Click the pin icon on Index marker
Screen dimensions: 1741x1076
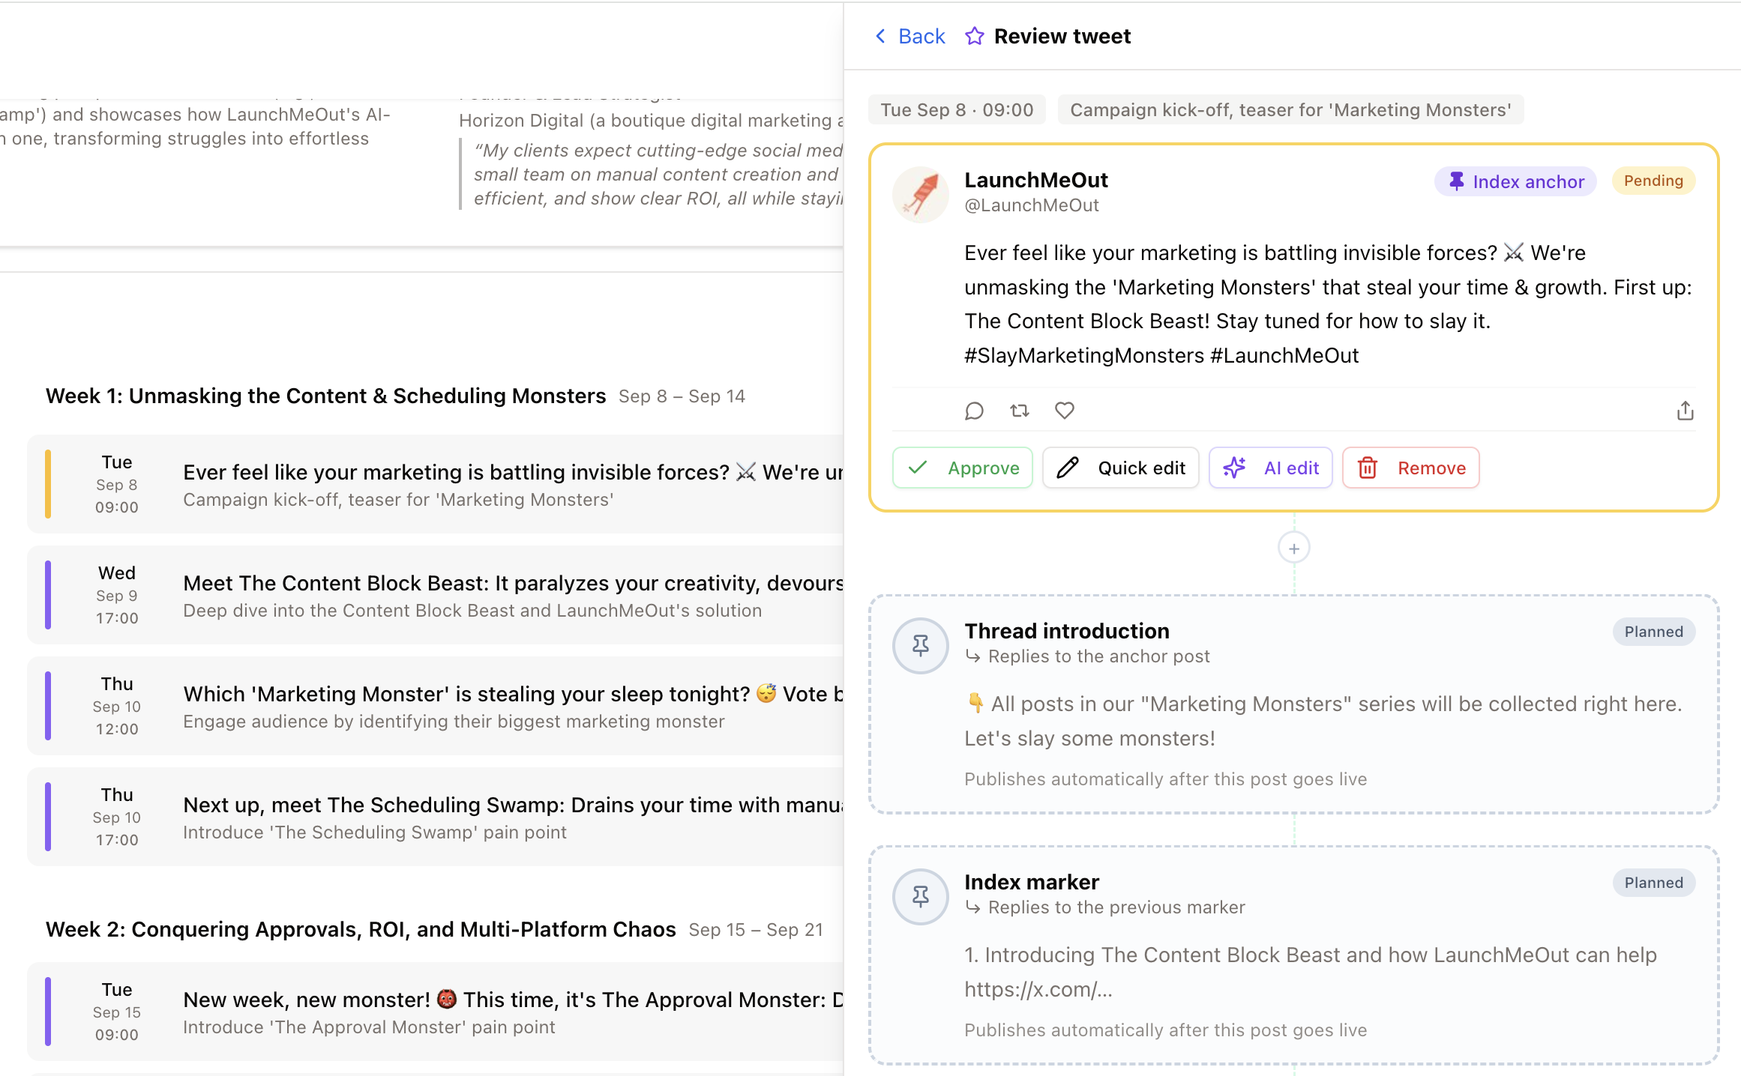point(921,897)
